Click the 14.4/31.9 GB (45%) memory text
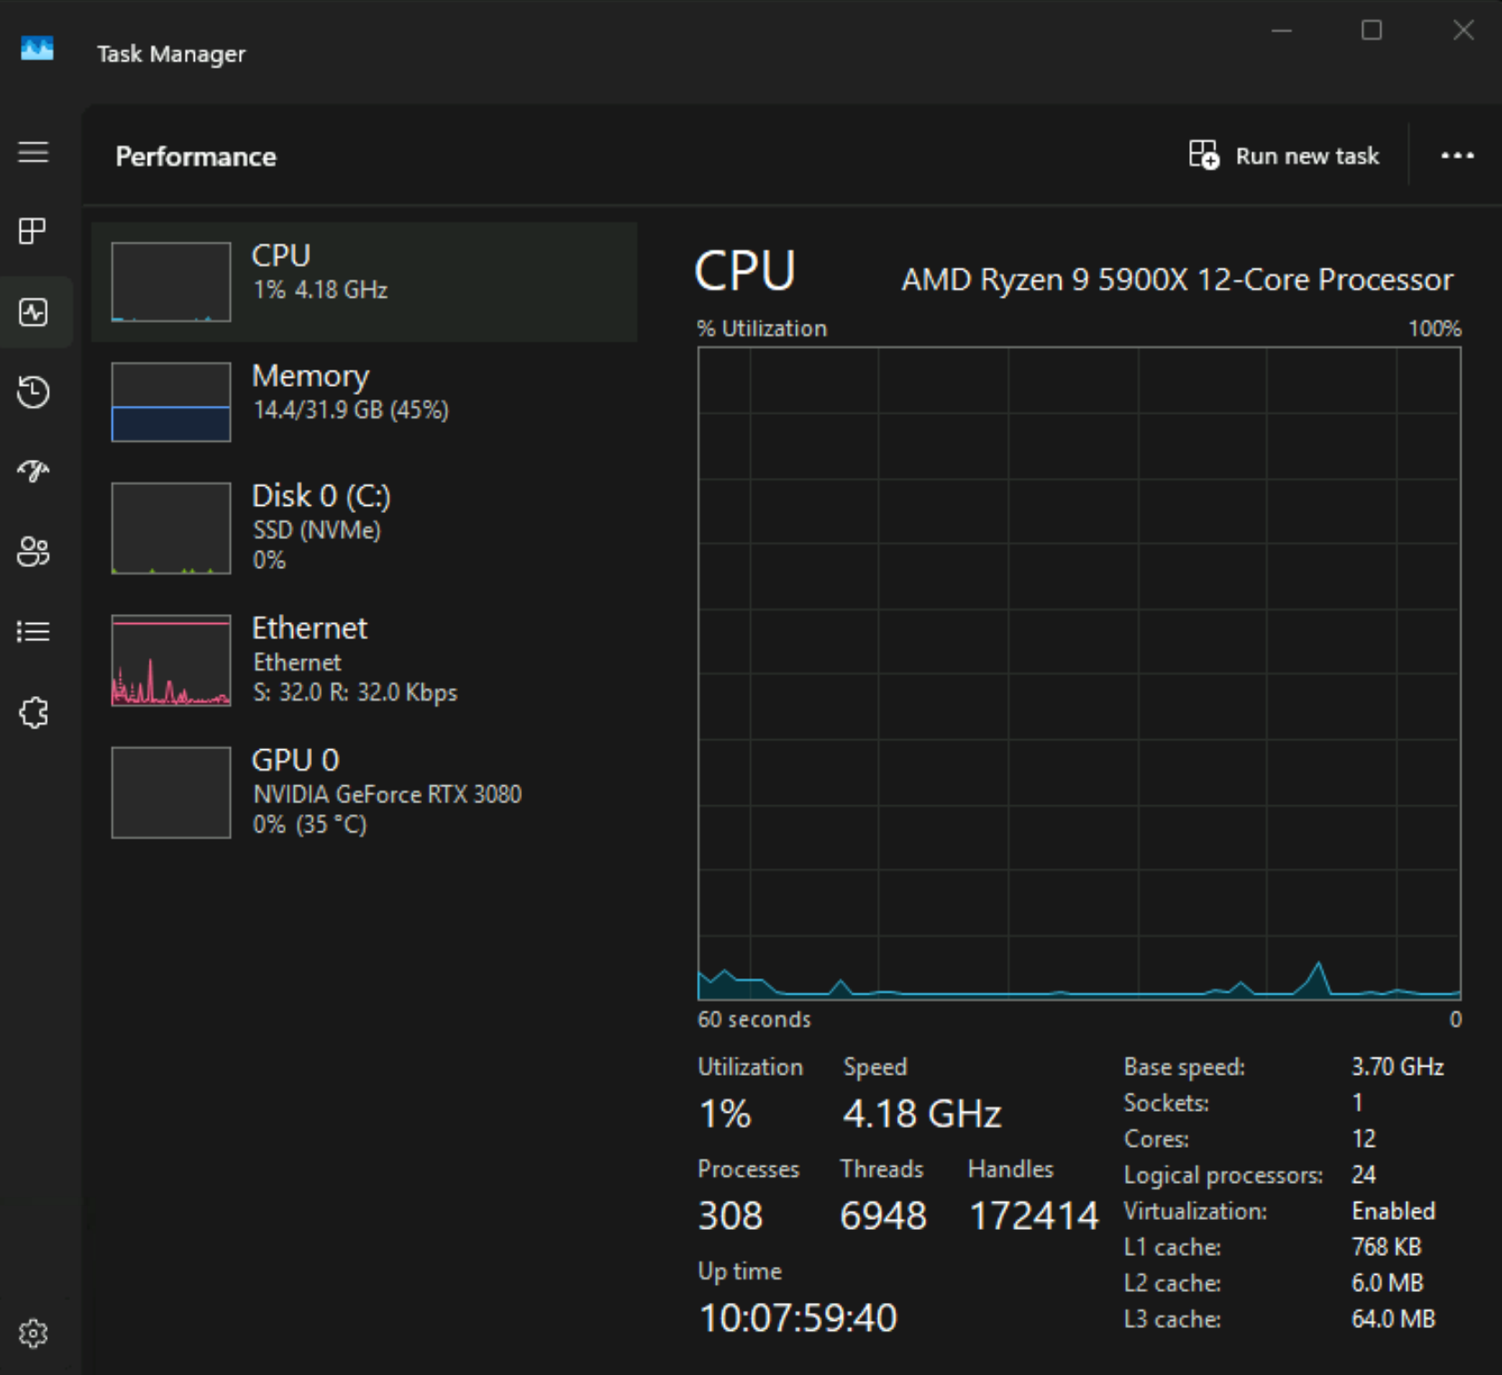Viewport: 1502px width, 1375px height. (351, 409)
